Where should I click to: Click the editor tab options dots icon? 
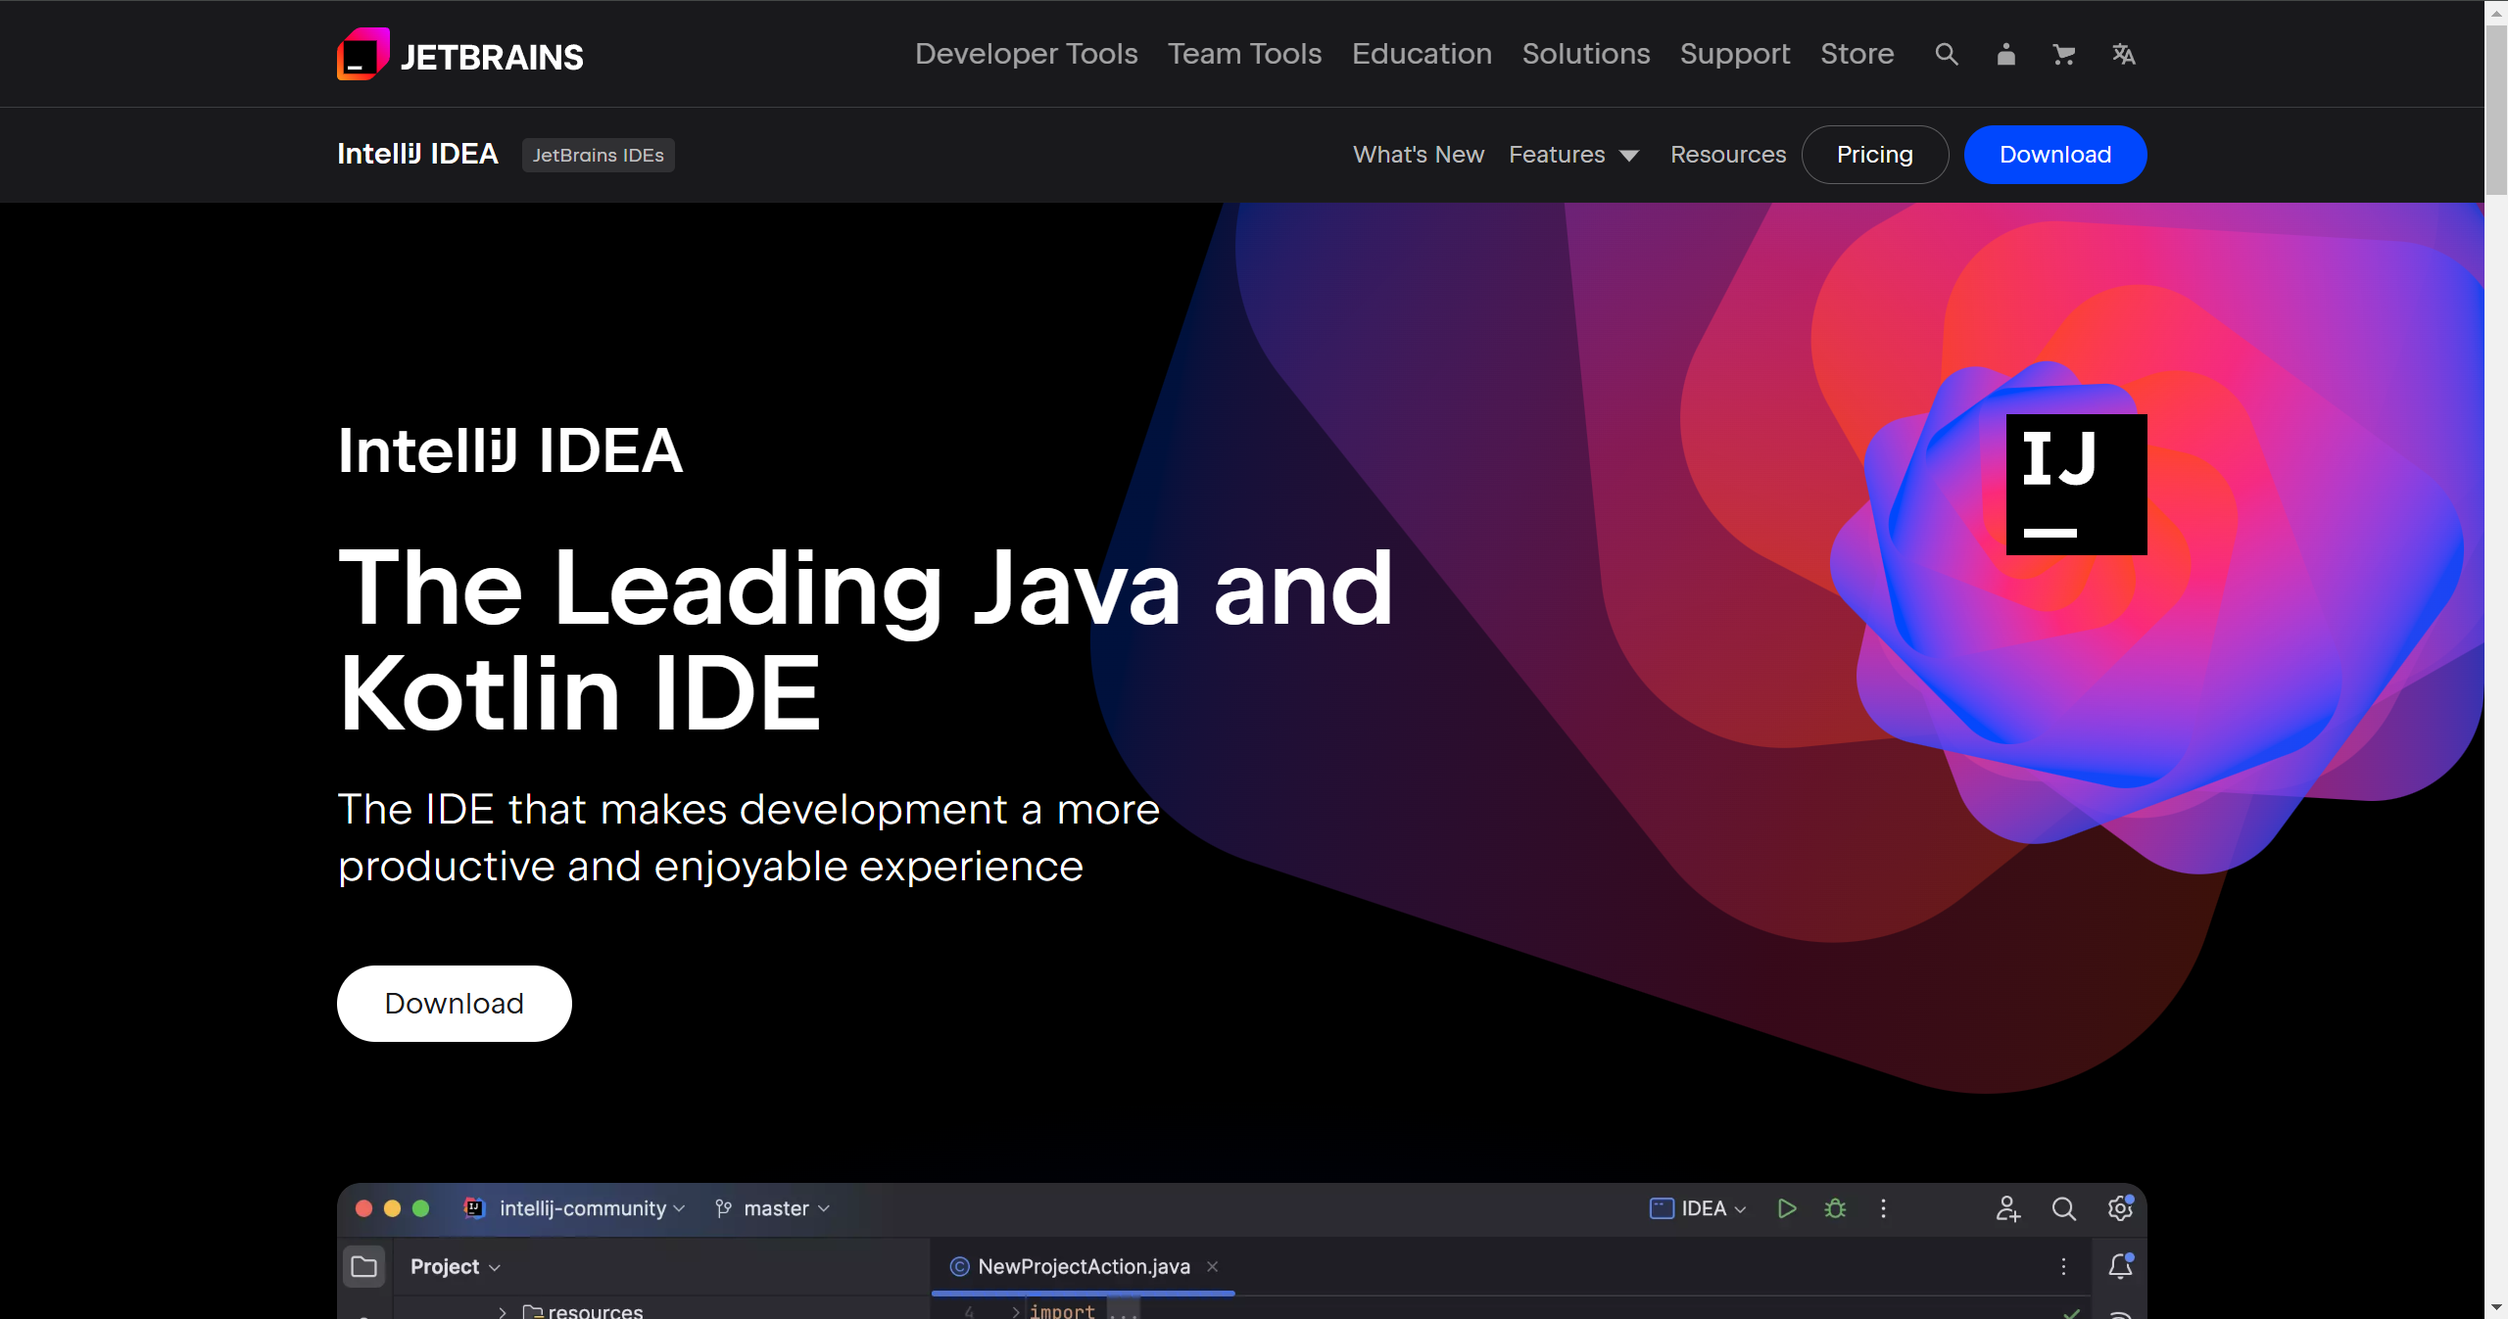[x=2063, y=1266]
